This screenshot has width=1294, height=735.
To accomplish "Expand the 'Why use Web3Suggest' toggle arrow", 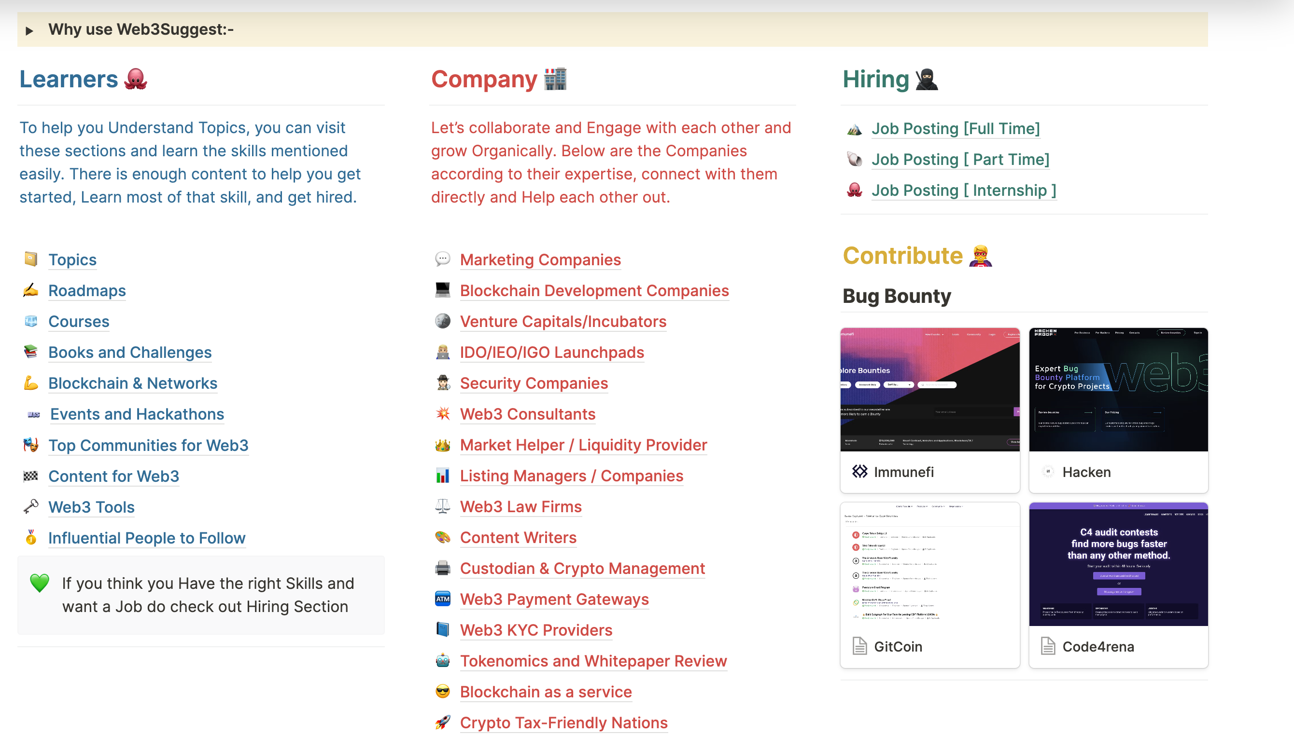I will point(29,30).
